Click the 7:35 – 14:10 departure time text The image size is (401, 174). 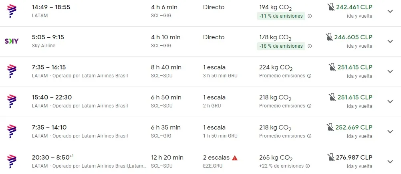(49, 127)
